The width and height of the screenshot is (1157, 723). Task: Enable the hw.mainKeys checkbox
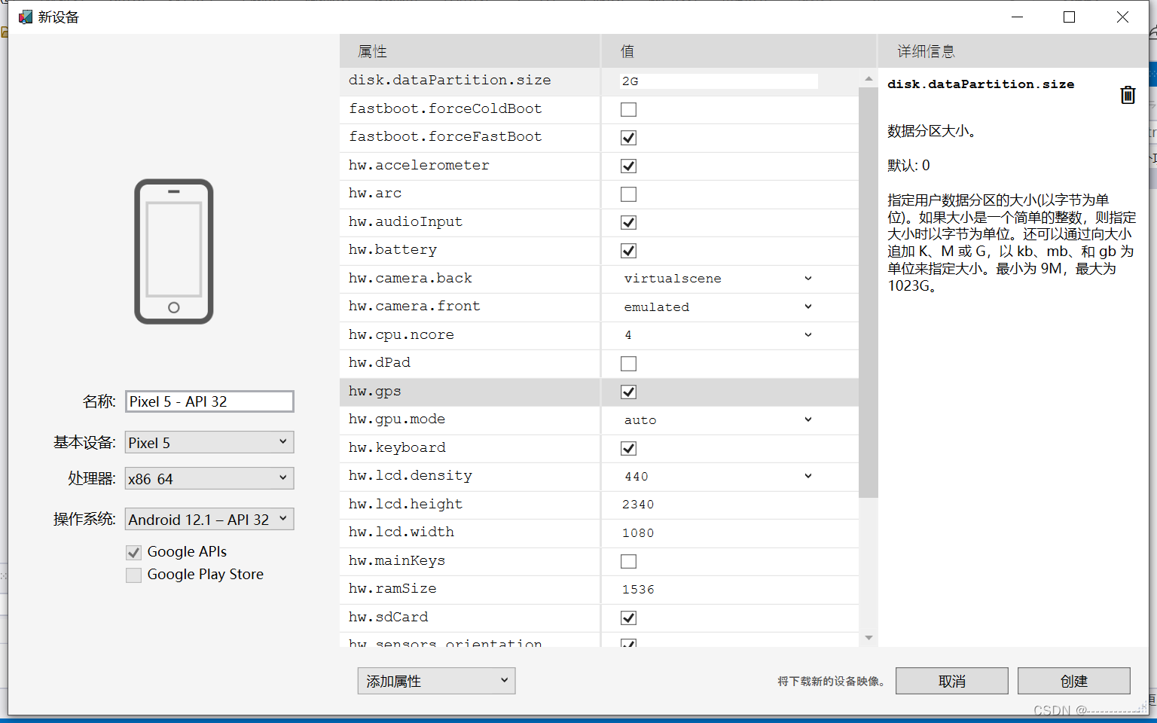coord(628,562)
